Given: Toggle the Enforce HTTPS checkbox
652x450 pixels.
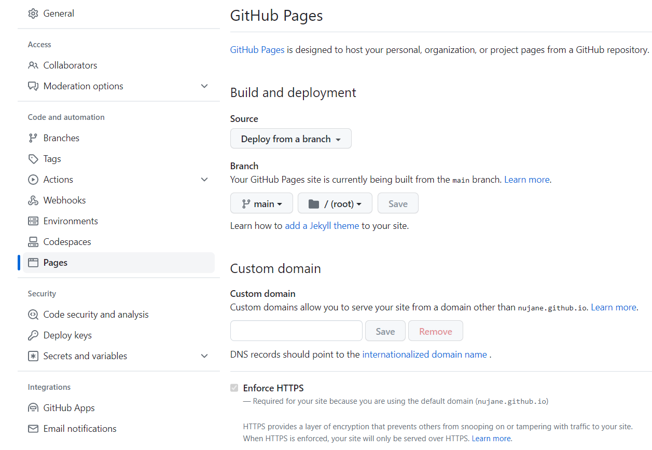Looking at the screenshot, I should [x=234, y=388].
